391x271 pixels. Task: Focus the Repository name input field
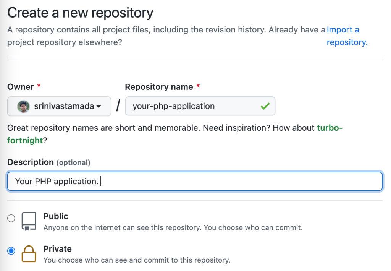[200, 106]
